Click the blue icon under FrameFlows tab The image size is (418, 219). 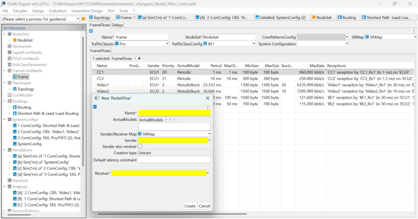[91, 31]
